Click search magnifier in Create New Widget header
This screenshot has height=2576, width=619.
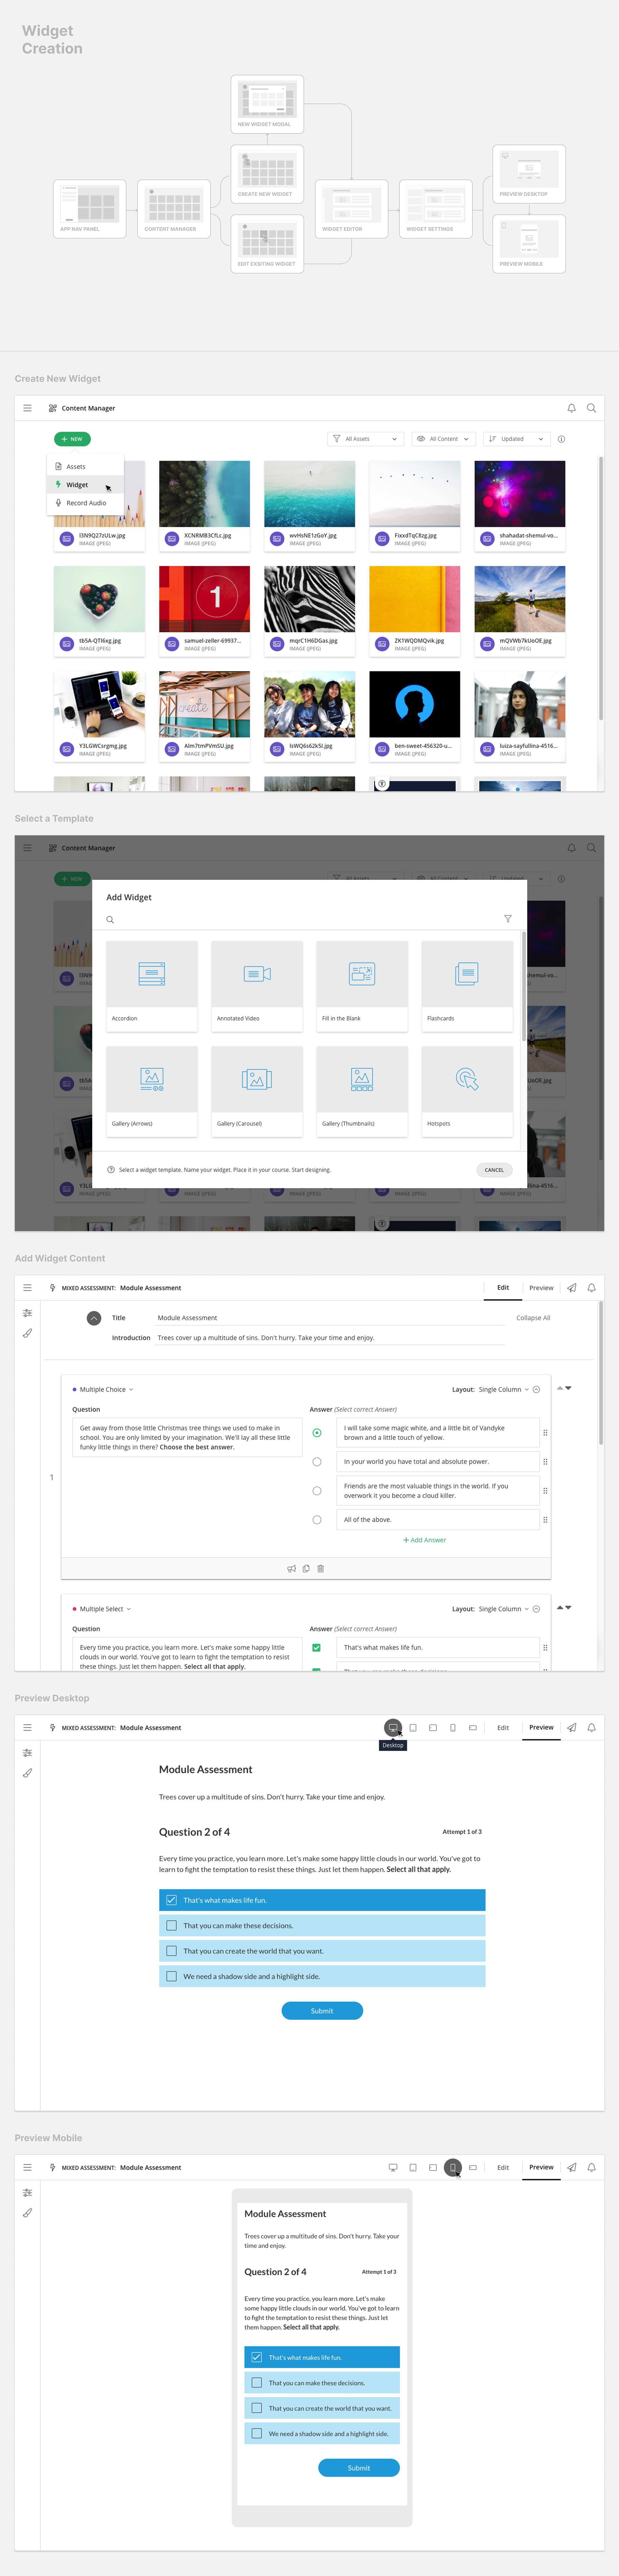click(591, 408)
